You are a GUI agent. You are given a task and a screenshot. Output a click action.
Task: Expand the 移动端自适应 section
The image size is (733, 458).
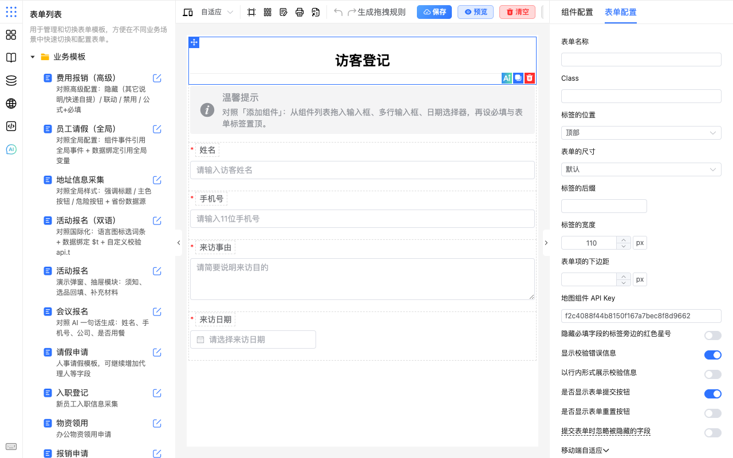[585, 451]
